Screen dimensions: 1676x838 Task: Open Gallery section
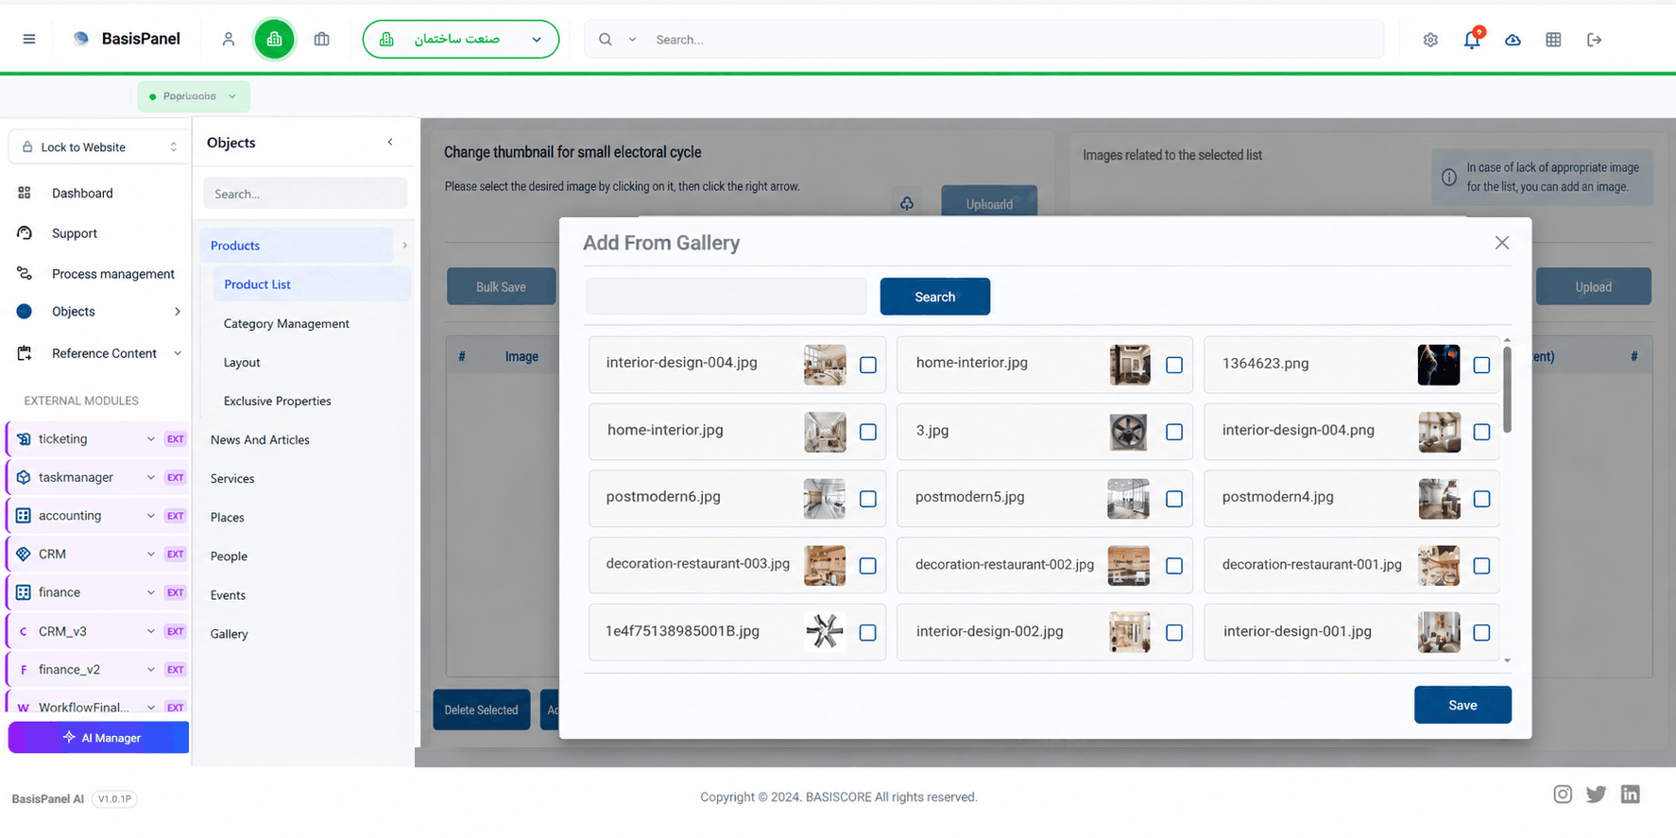tap(230, 634)
